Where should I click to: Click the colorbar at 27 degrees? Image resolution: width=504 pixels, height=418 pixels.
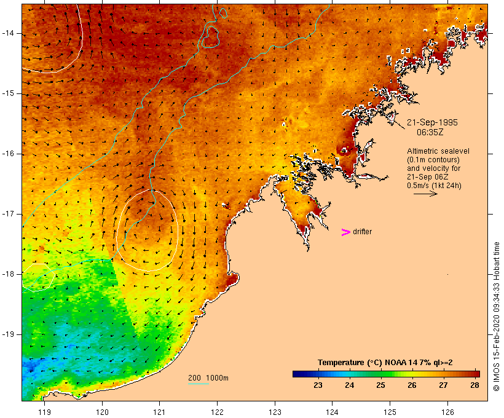pos(443,374)
